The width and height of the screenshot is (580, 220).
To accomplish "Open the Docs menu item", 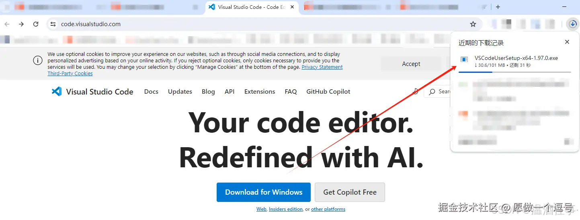I will 151,92.
